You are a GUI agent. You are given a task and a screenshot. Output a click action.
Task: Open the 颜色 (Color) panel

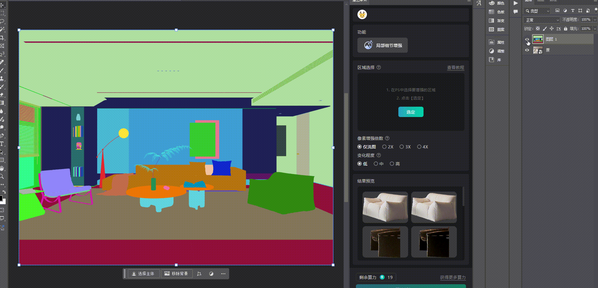[x=497, y=3]
